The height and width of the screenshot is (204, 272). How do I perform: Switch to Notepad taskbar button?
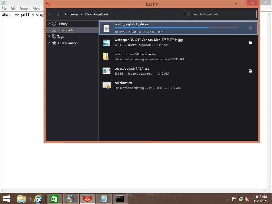click(x=104, y=199)
